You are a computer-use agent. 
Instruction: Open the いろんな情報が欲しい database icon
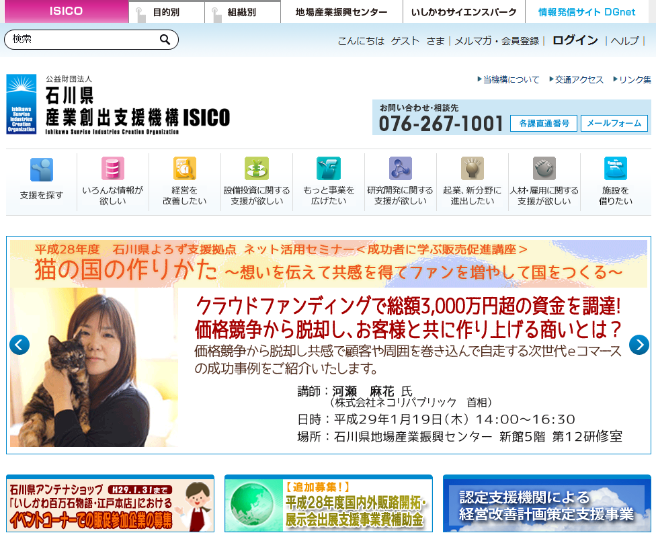point(112,169)
